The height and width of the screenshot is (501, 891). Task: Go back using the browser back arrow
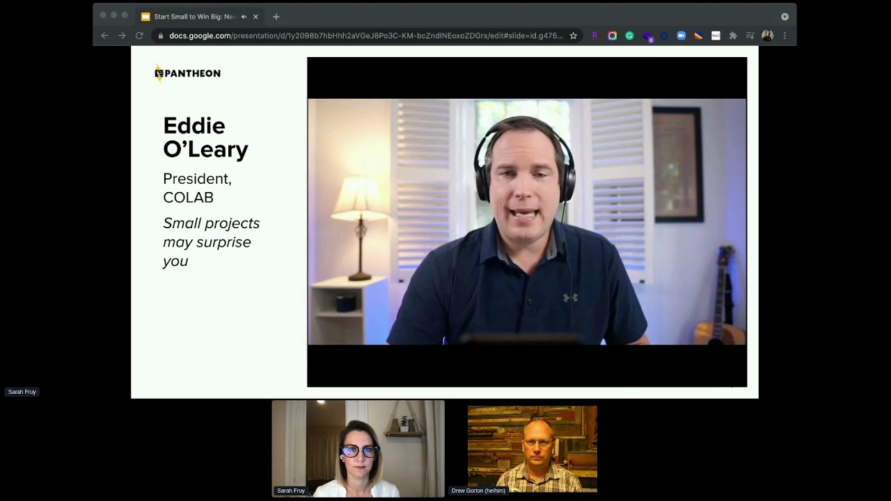tap(104, 35)
